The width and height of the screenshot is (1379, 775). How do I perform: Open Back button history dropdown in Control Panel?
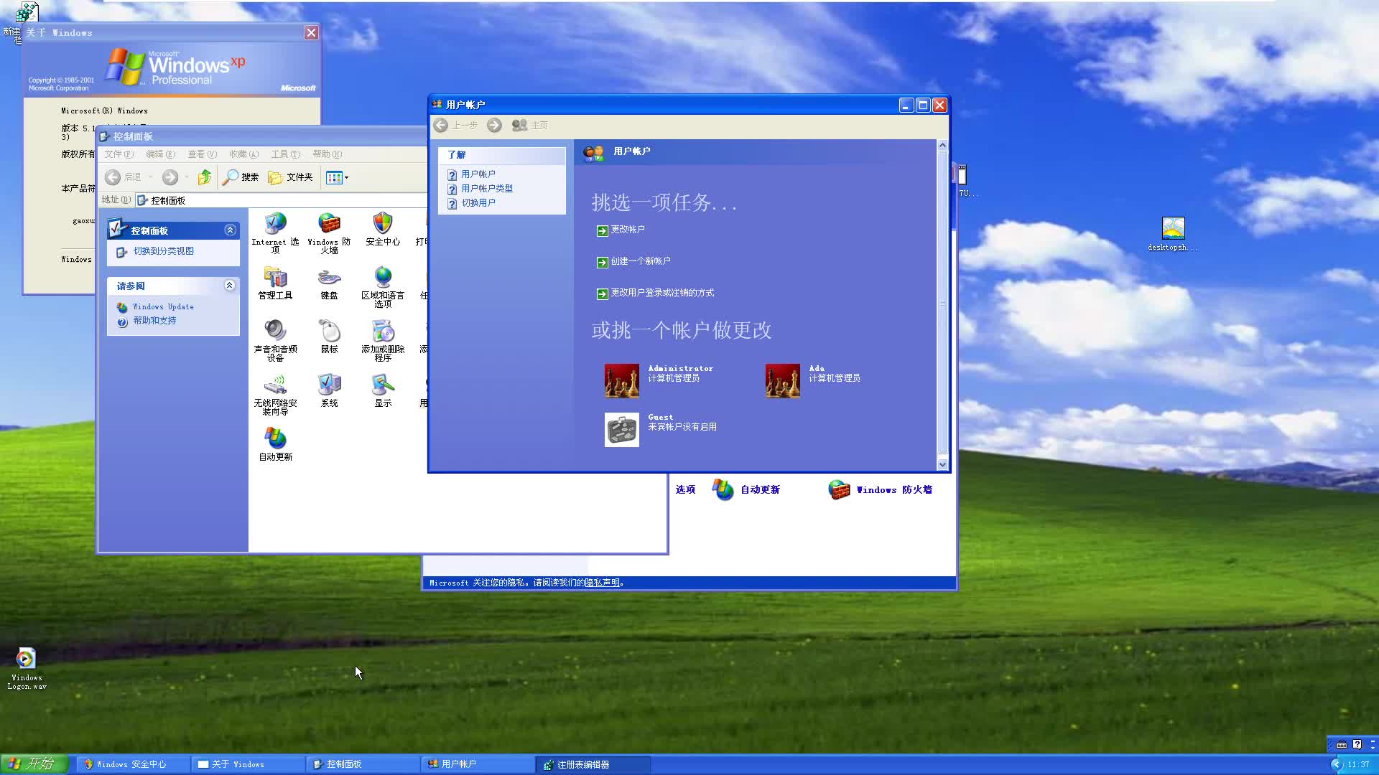151,177
